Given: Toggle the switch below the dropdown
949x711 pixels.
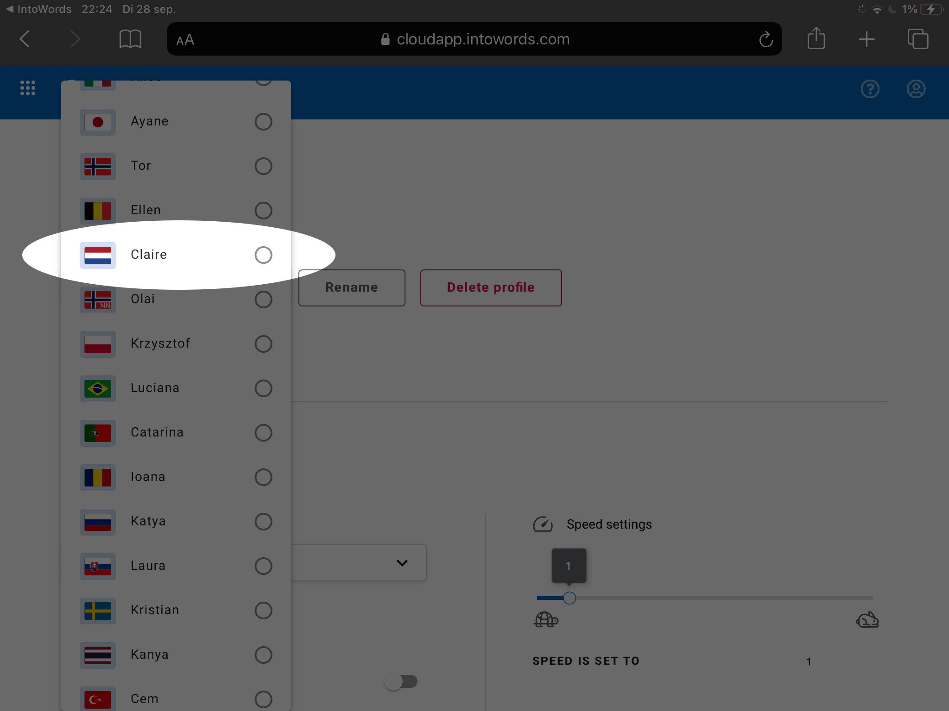Looking at the screenshot, I should 401,681.
